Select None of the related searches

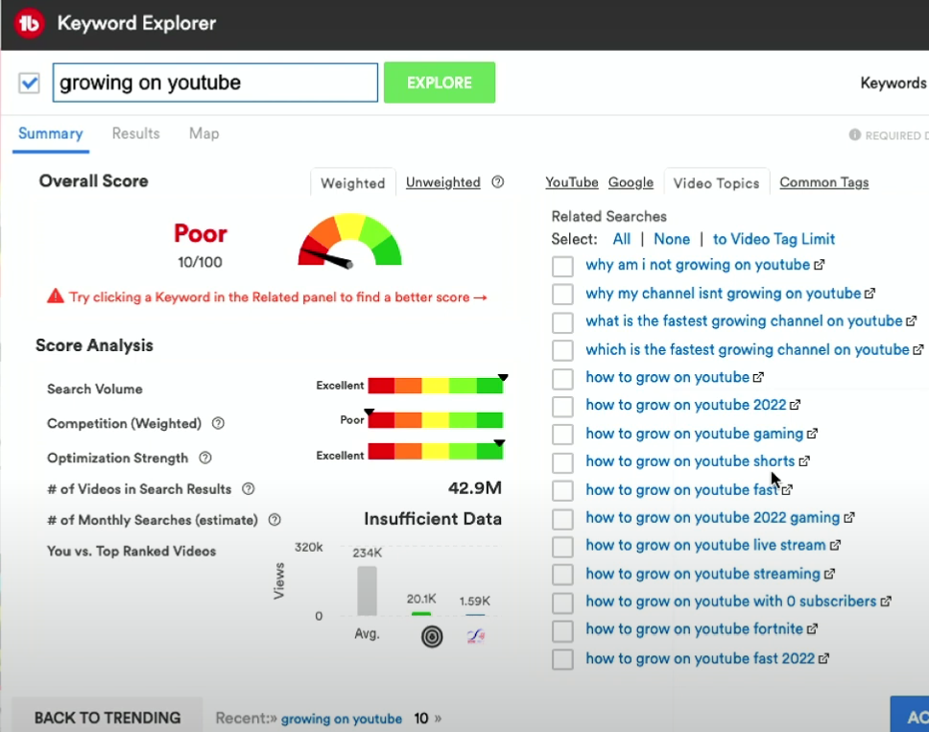click(671, 239)
